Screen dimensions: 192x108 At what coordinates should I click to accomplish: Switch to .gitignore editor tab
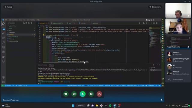tap(95, 23)
